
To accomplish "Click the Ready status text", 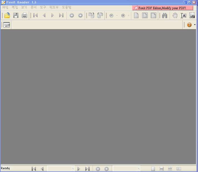I will click(x=5, y=168).
